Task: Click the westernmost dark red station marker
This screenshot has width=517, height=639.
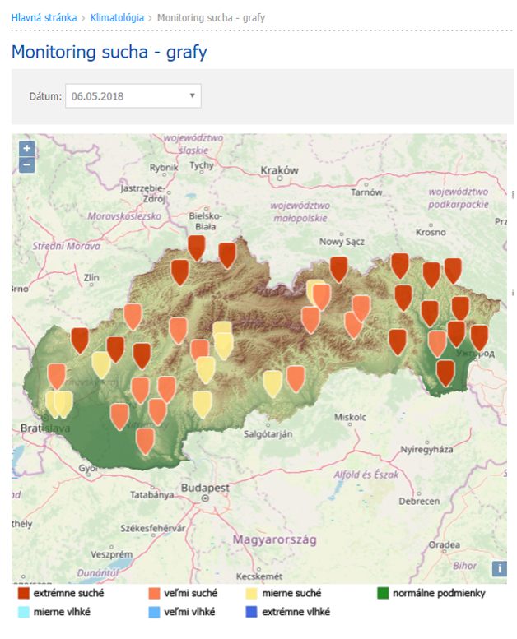Action: [80, 339]
